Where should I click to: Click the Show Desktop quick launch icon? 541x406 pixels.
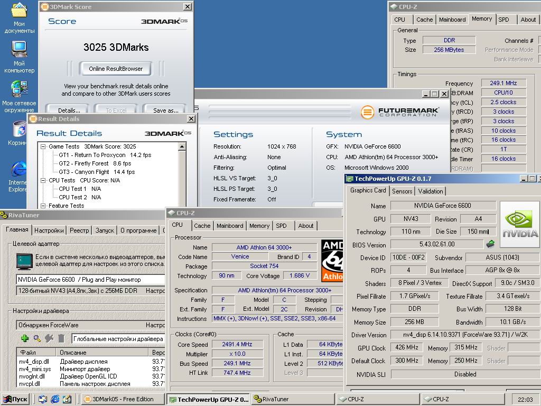(43, 399)
